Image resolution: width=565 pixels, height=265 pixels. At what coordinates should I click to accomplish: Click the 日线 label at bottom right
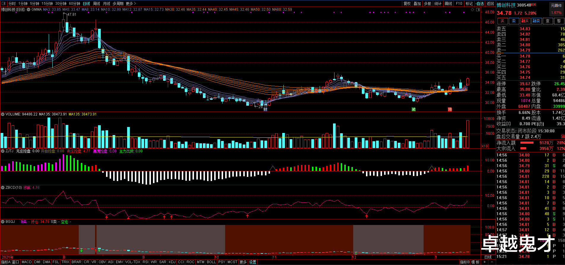488,257
